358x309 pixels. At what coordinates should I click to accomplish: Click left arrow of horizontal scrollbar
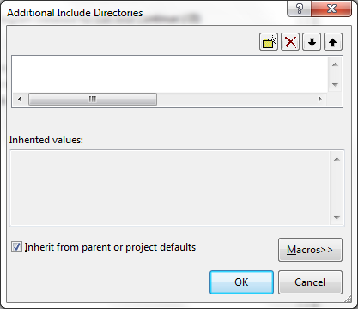20,100
